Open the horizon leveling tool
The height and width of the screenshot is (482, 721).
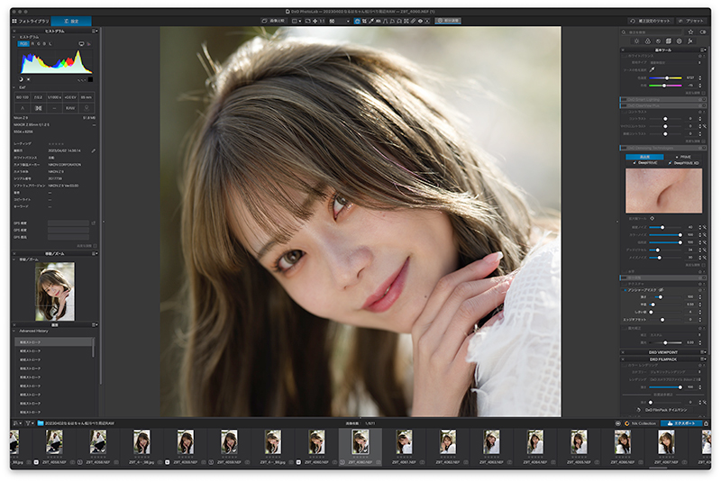[378, 21]
